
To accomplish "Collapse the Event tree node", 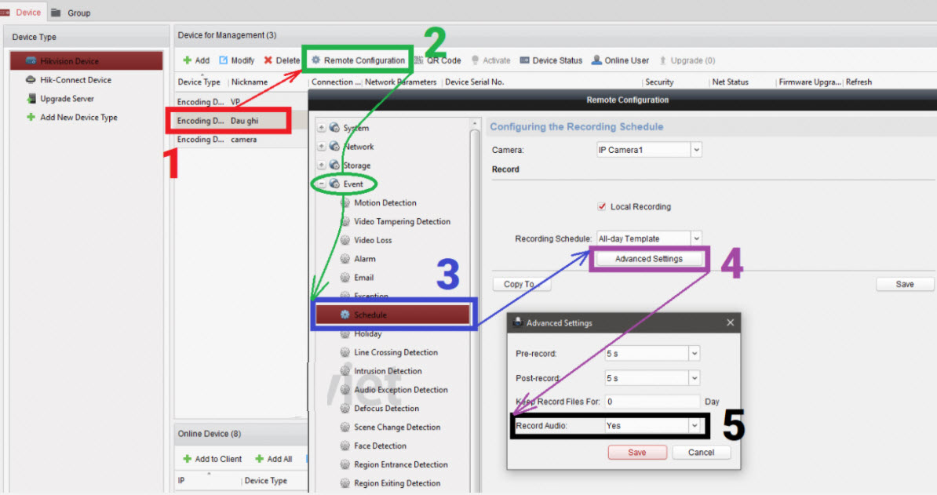I will [321, 184].
